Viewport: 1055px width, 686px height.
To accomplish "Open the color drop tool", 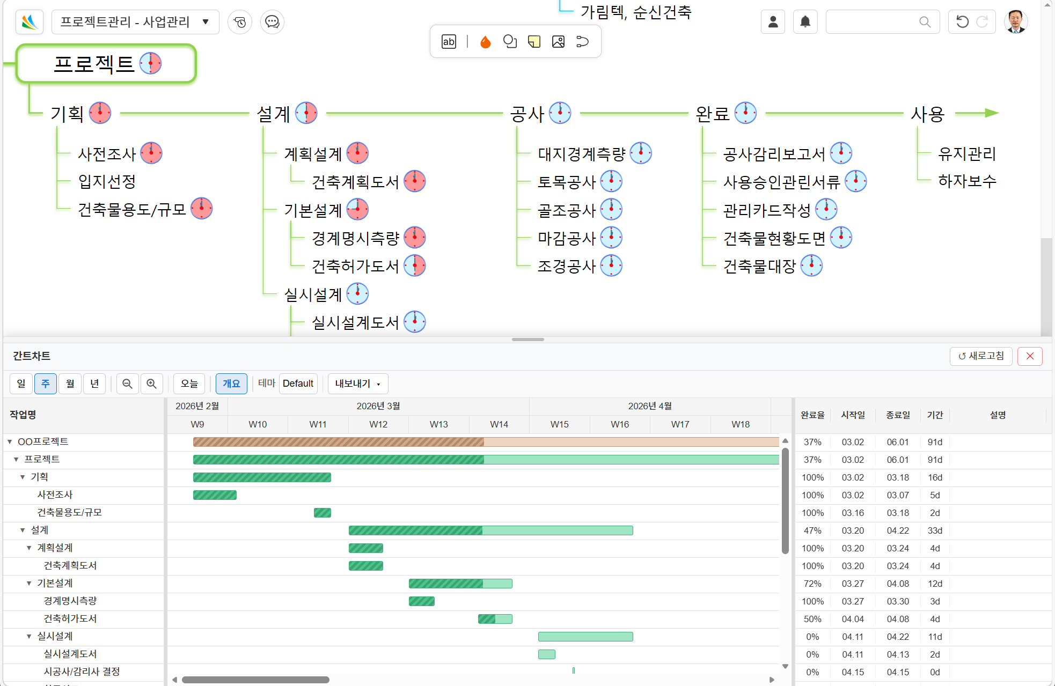I will click(485, 41).
